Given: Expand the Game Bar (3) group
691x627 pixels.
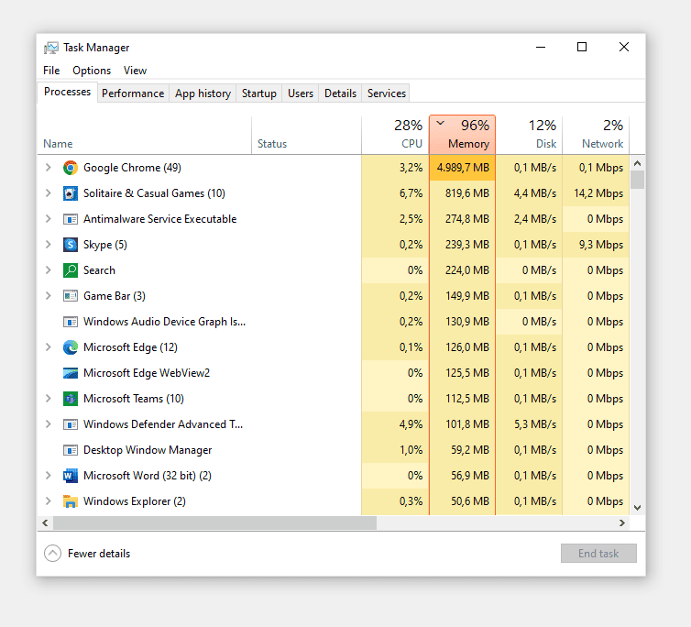Looking at the screenshot, I should coord(49,296).
